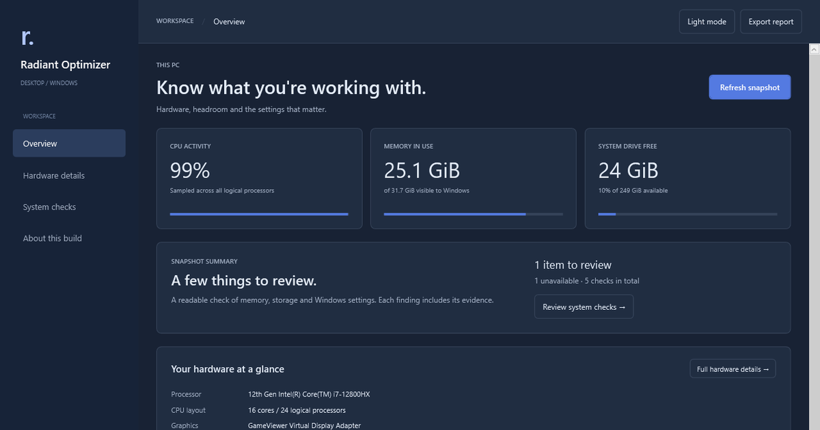820x430 pixels.
Task: Click "A few things to review." heading
Action: [x=244, y=281]
